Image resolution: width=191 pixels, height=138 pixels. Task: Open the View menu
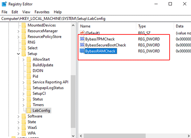(x=26, y=12)
